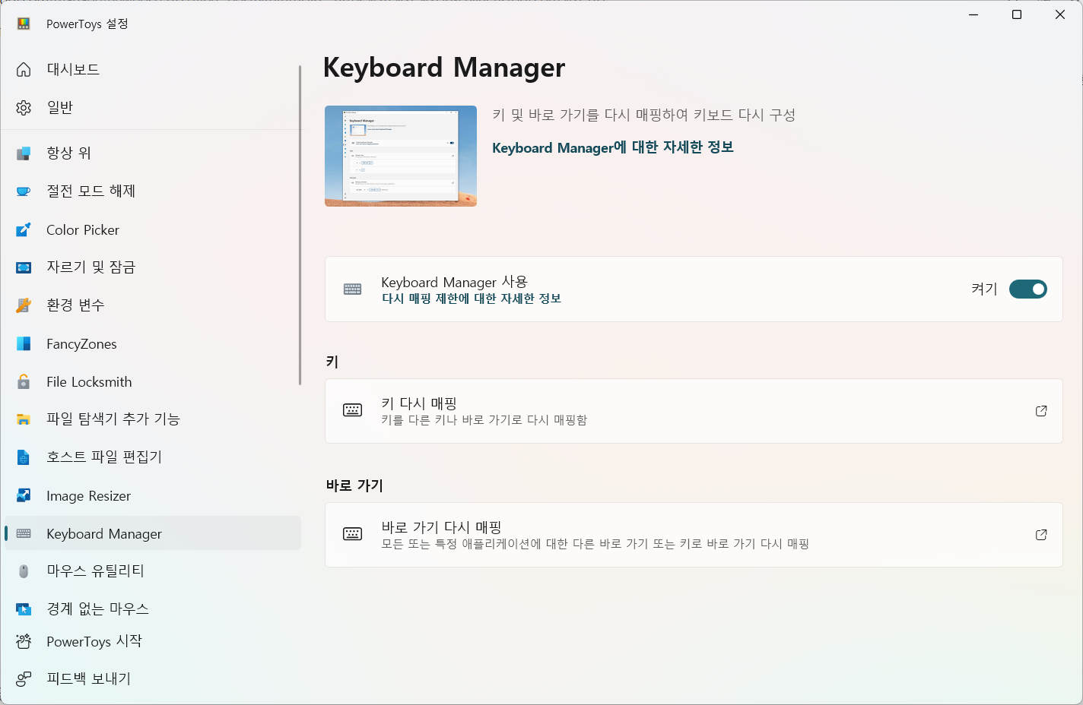Click the 파일 탐색기 추가 기능 sidebar text
Screen dimensions: 1083x705
coord(113,419)
